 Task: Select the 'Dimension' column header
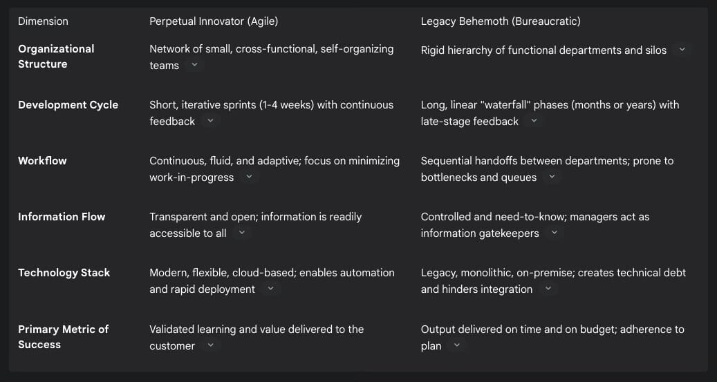pyautogui.click(x=43, y=21)
